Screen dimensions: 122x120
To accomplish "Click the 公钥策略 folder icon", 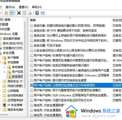I will [4, 91].
